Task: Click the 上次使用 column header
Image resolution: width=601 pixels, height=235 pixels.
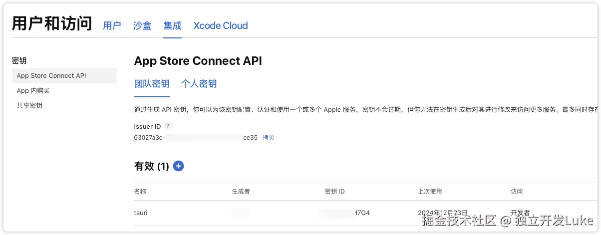Action: click(x=430, y=192)
